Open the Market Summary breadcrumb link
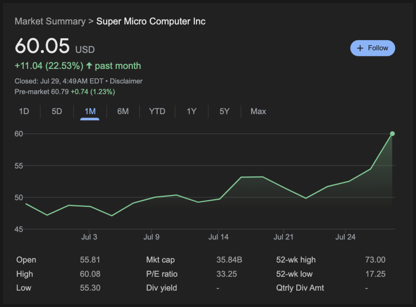This screenshot has height=307, width=416. click(x=50, y=22)
